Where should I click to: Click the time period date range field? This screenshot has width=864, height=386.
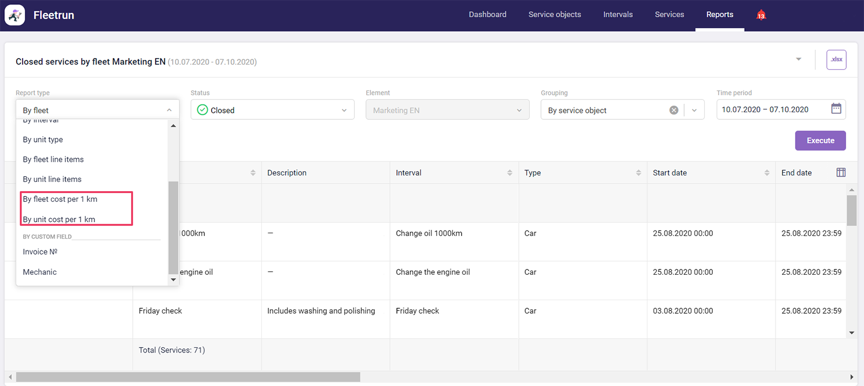[772, 110]
